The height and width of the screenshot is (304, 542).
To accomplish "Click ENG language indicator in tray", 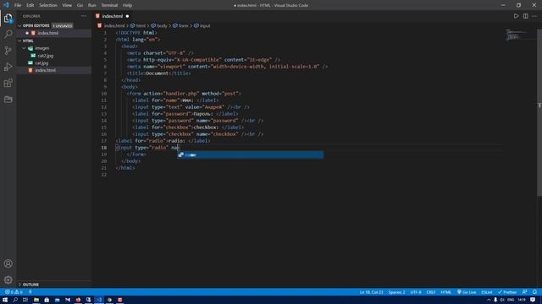I will pos(511,300).
